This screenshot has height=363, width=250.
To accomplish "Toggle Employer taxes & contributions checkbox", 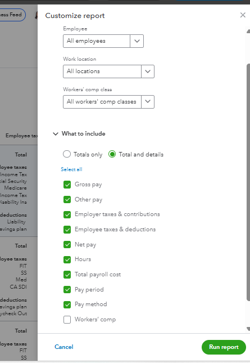I will [67, 214].
